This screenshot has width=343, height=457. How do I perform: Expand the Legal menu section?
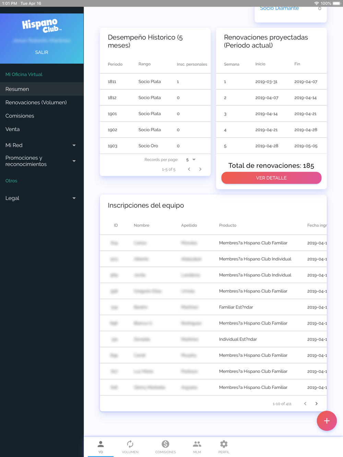(42, 198)
